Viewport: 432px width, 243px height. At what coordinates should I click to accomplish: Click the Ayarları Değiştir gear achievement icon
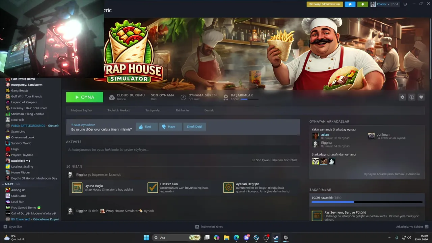(228, 188)
